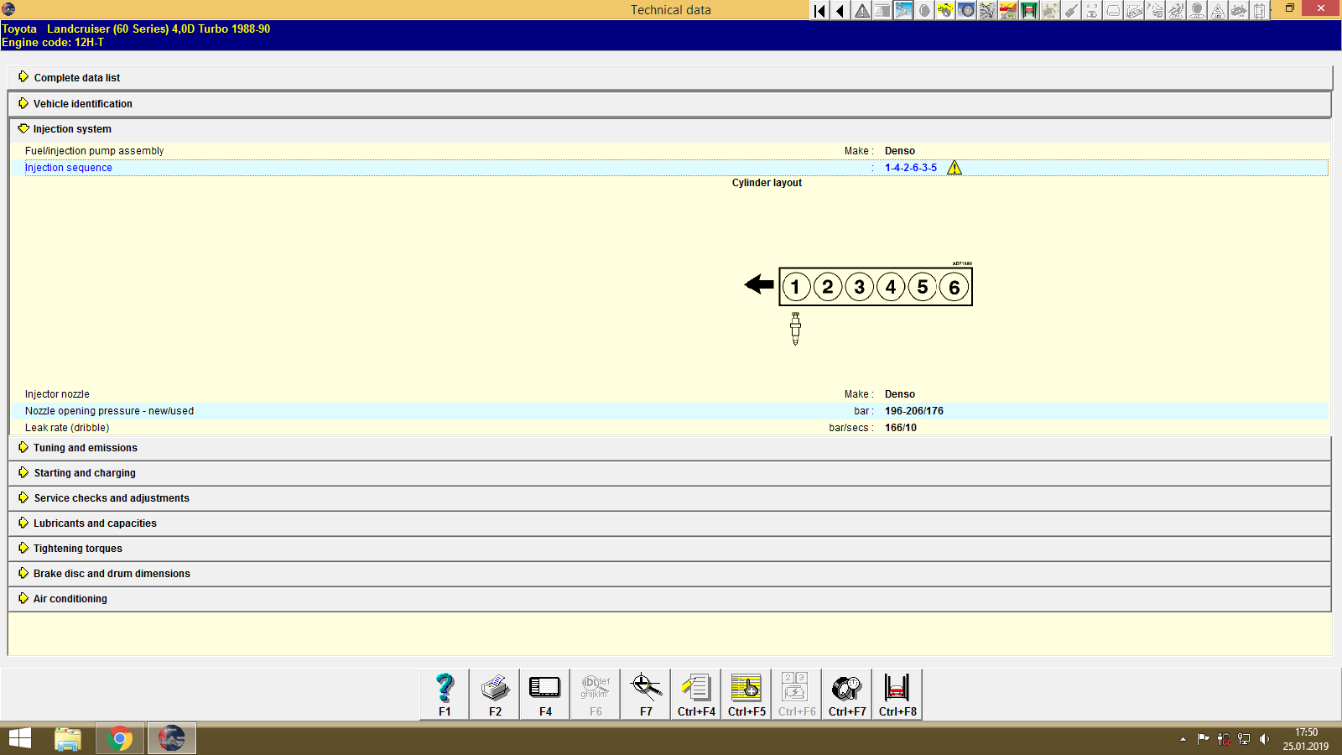
Task: Open the Lubricants and capacities section
Action: (95, 523)
